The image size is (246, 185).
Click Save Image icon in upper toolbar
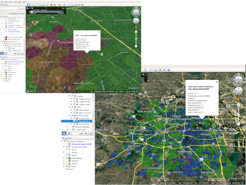tap(76, 5)
